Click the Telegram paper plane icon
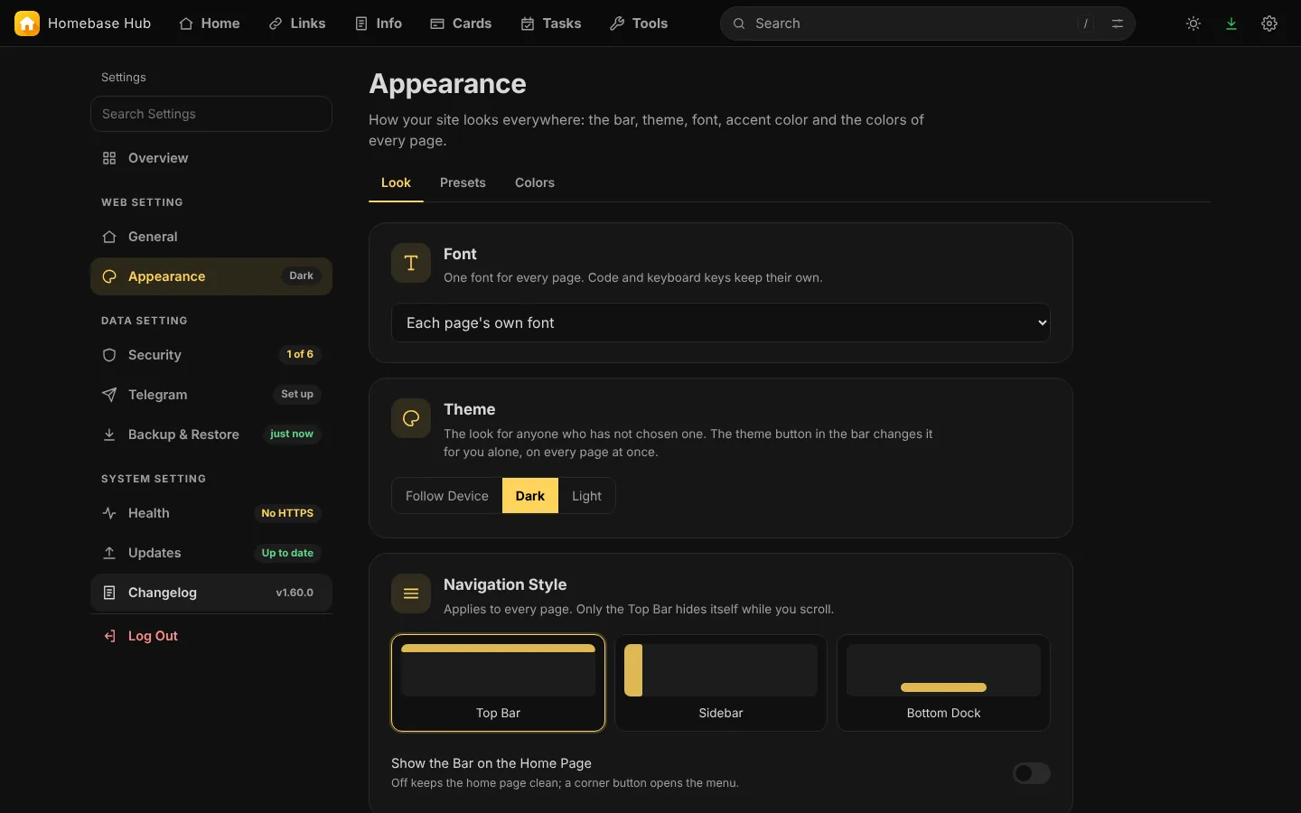Screen dimensions: 1301x813 coord(109,395)
